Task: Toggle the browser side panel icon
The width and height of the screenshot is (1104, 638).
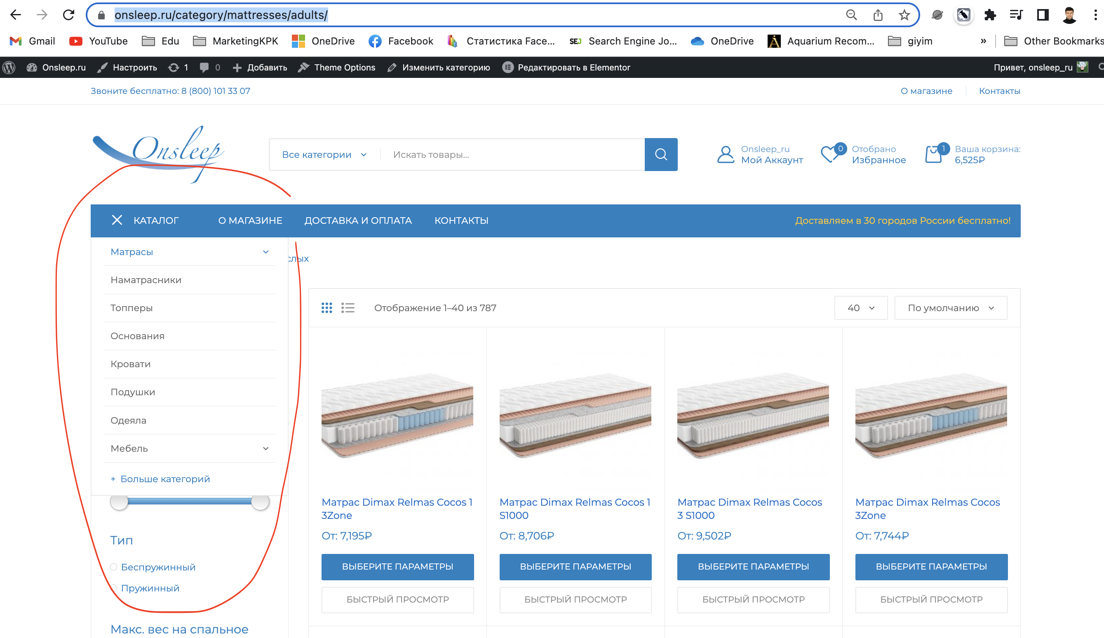Action: click(x=1043, y=15)
